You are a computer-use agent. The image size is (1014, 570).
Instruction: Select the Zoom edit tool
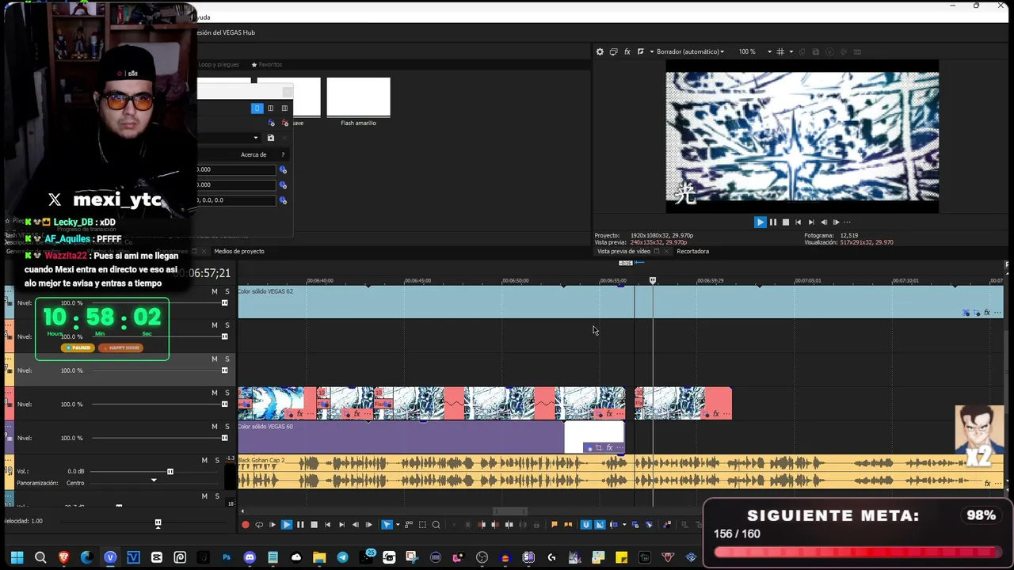436,525
